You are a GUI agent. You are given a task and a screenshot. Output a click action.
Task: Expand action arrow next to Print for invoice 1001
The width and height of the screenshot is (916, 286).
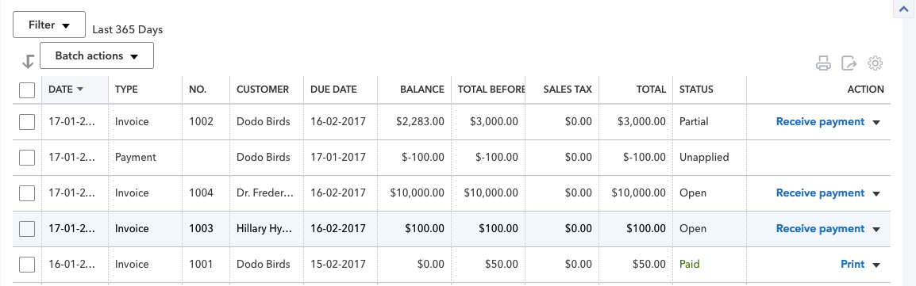coord(876,265)
